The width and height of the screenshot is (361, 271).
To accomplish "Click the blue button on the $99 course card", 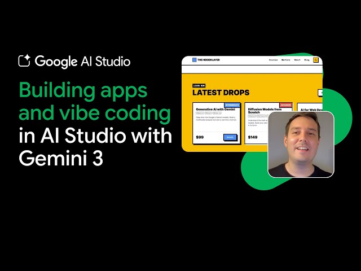I will [230, 137].
